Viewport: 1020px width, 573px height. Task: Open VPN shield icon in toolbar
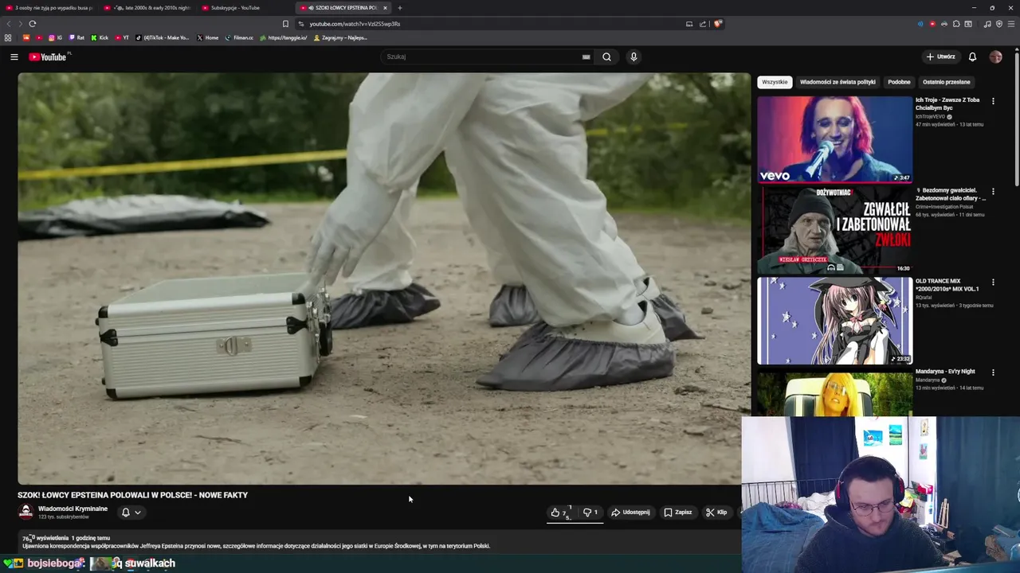pos(999,24)
